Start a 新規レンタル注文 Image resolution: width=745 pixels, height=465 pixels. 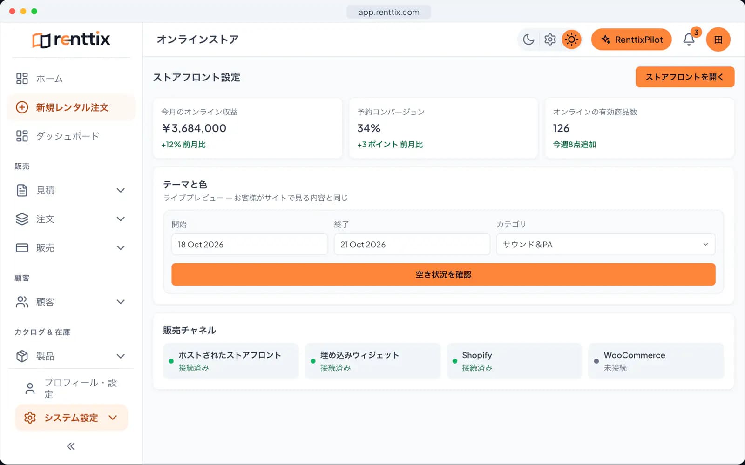(x=71, y=107)
